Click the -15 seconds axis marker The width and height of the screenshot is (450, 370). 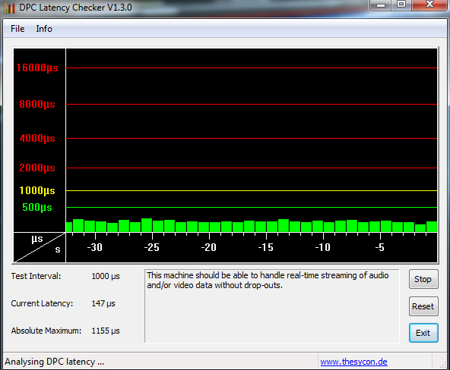[x=266, y=247]
